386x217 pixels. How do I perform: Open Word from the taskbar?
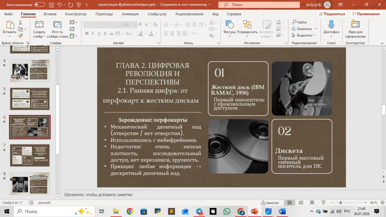click(283, 212)
